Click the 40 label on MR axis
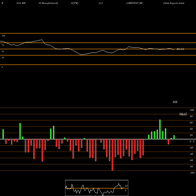 pyautogui.click(x=191, y=129)
